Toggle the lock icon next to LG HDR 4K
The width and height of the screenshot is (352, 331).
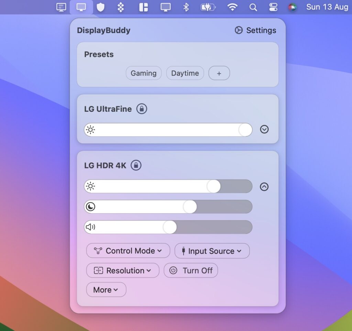pos(136,165)
